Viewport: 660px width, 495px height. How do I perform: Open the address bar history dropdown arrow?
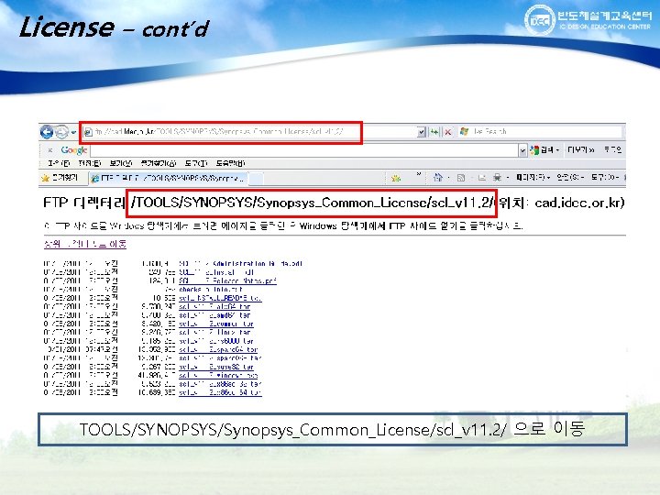point(421,132)
